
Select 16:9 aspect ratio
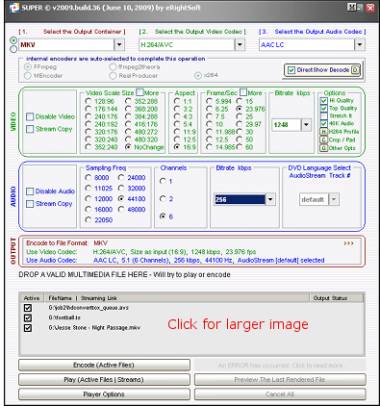[177, 147]
